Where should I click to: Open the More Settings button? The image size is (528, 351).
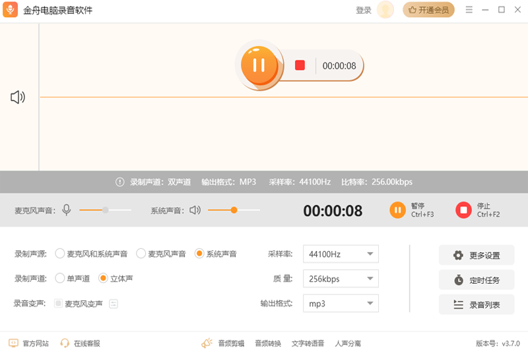point(477,256)
